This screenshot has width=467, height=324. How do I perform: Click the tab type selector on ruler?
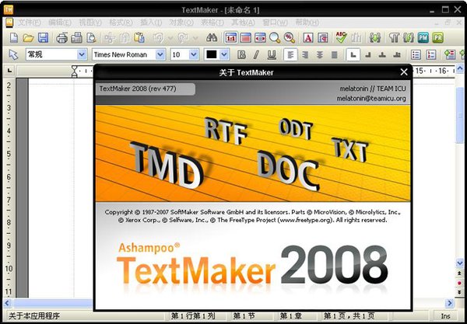click(10, 71)
